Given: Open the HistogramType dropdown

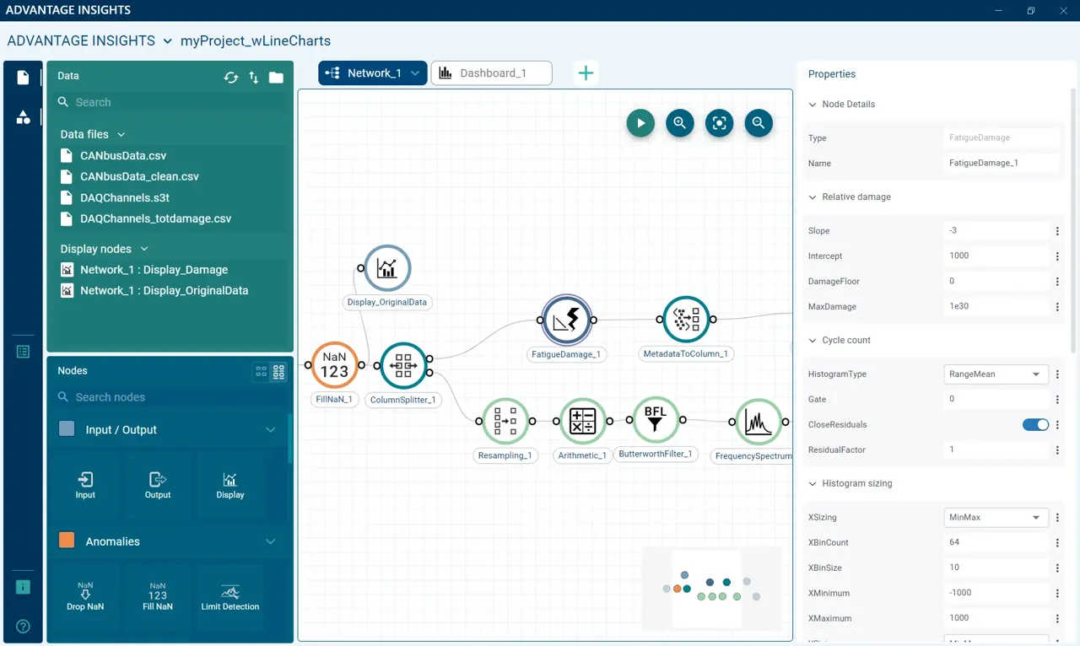Looking at the screenshot, I should 995,374.
